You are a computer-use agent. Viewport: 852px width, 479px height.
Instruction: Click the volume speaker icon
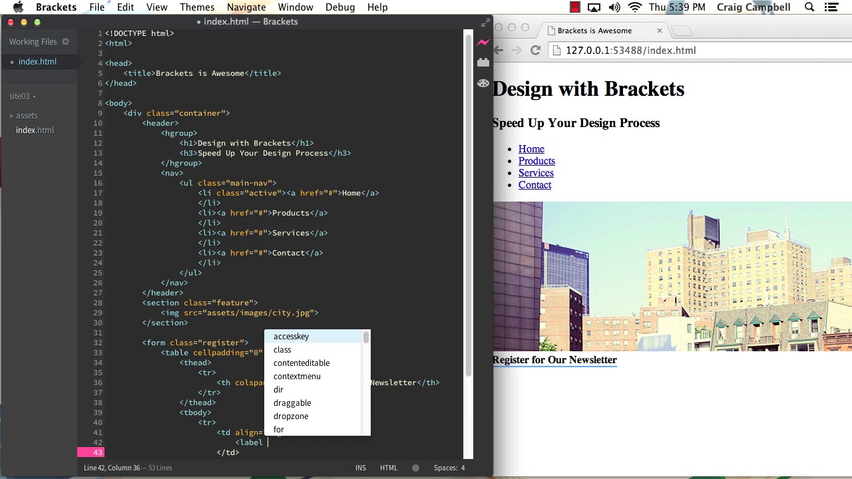pos(614,7)
